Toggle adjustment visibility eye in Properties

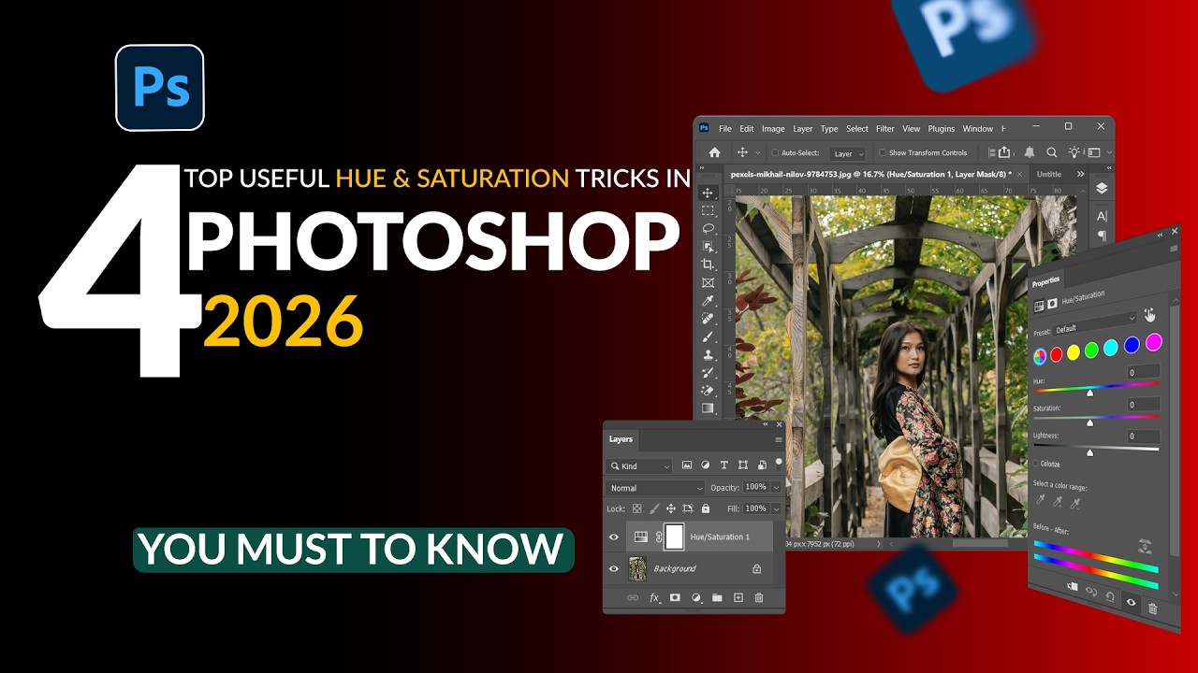(1131, 603)
